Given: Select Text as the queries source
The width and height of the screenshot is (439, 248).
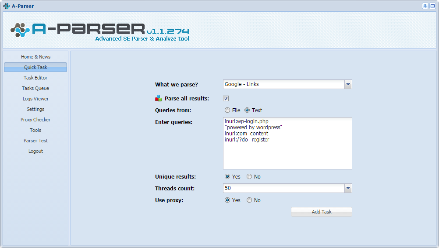Looking at the screenshot, I should pyautogui.click(x=247, y=110).
